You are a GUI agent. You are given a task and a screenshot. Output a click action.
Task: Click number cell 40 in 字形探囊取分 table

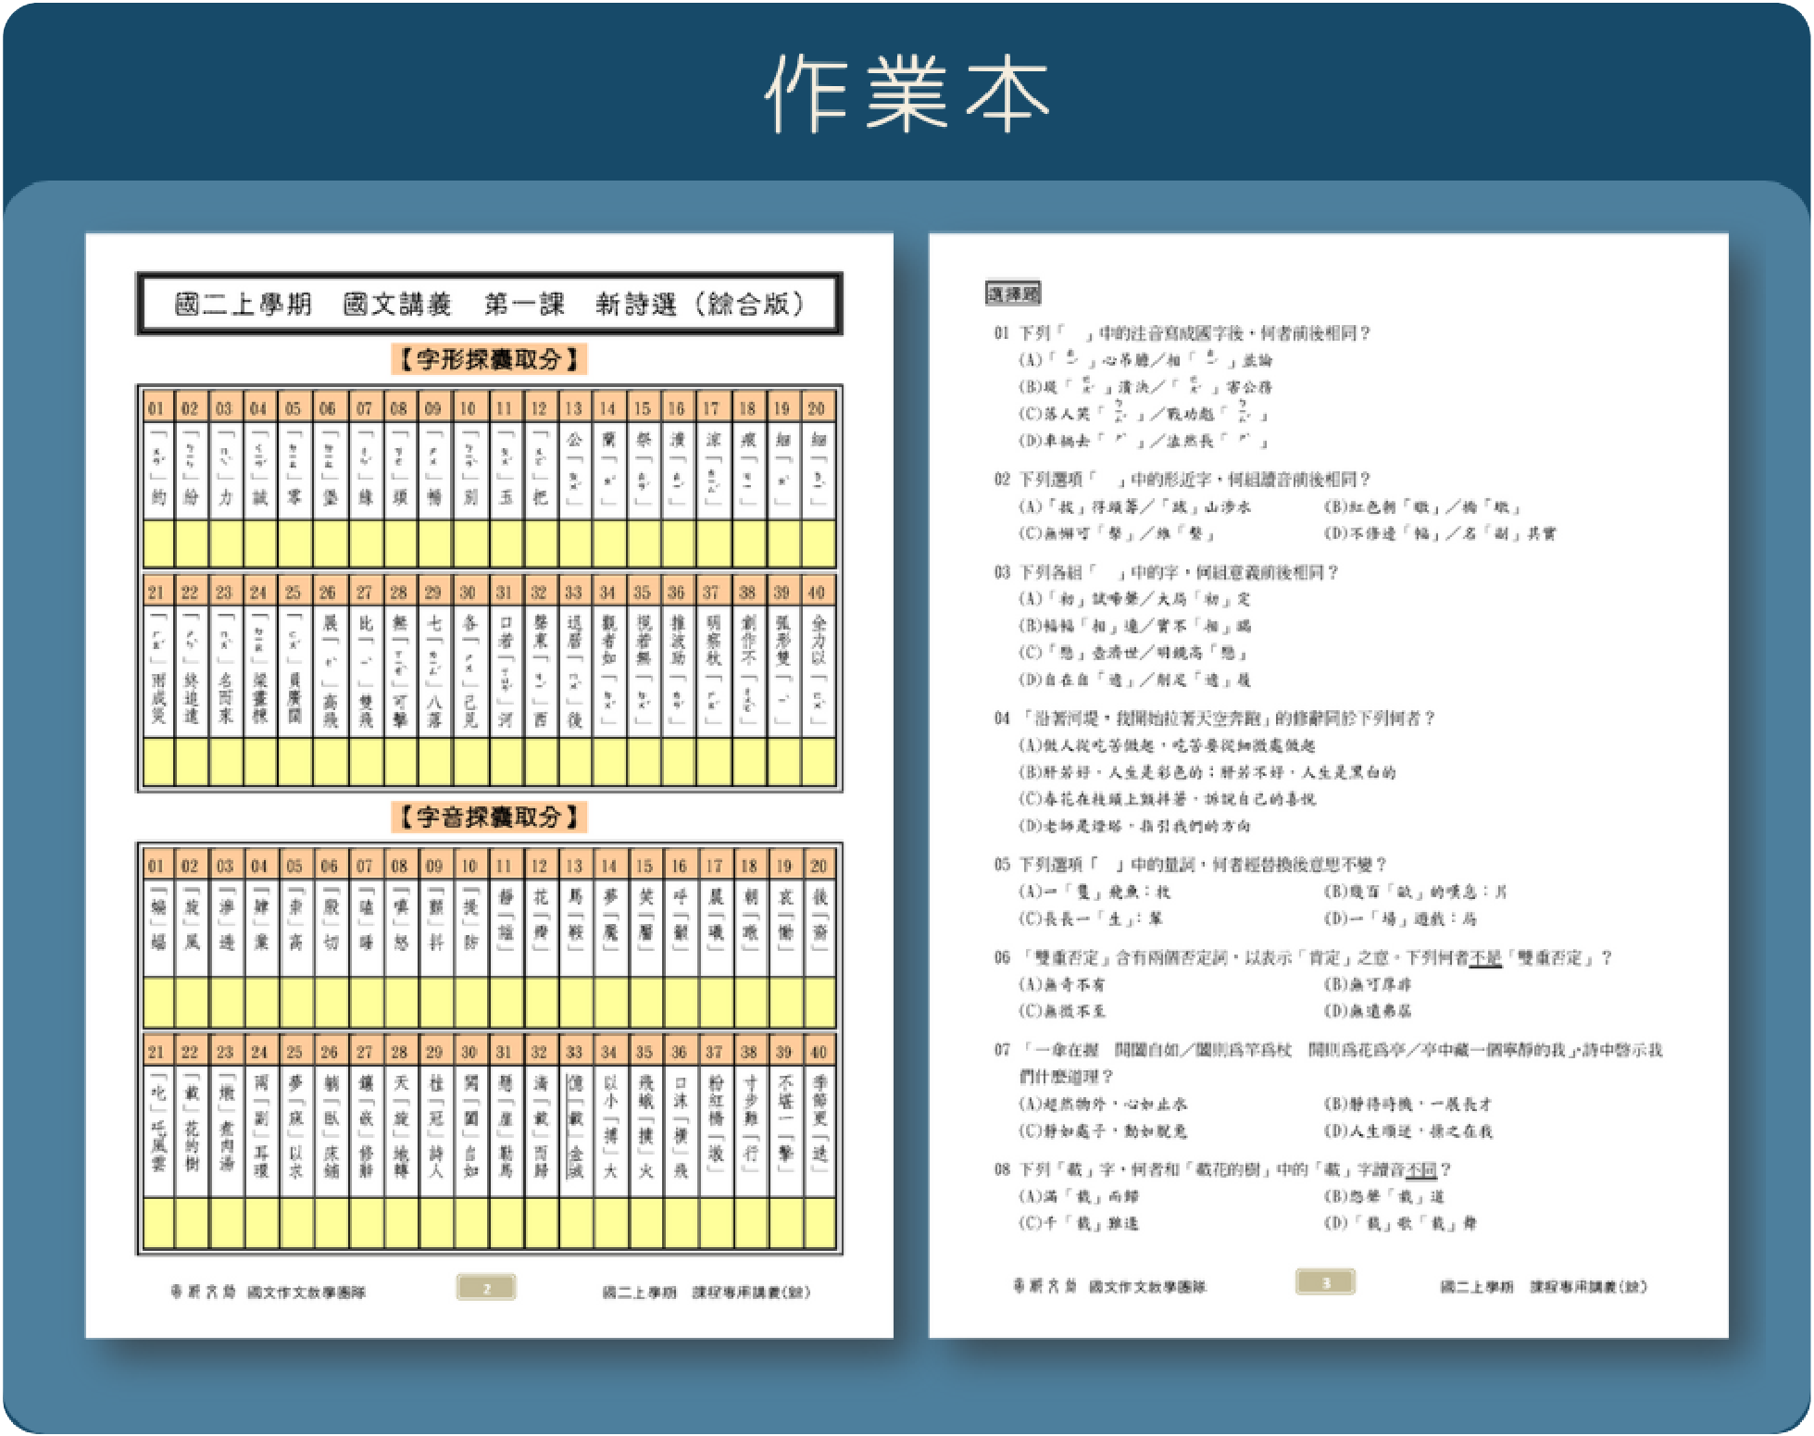[x=818, y=592]
